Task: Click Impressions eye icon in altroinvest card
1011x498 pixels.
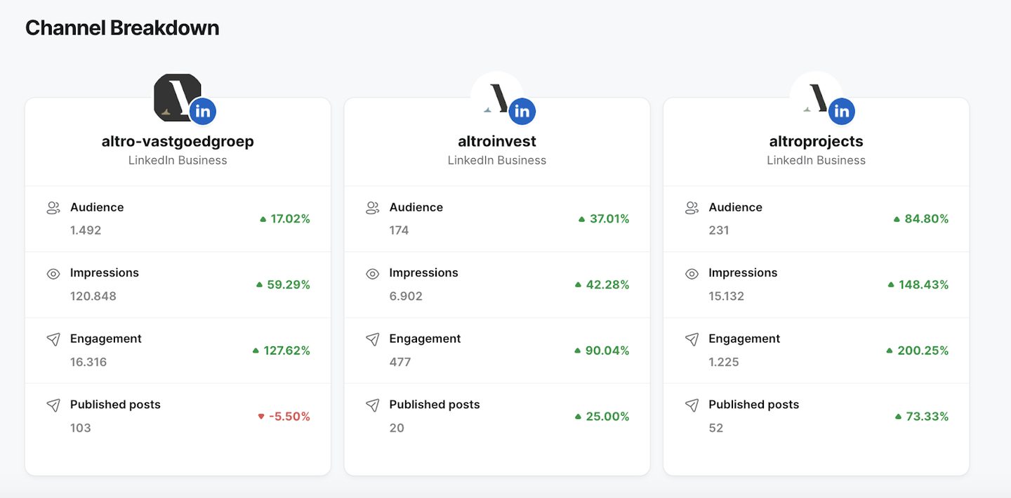Action: pyautogui.click(x=373, y=274)
